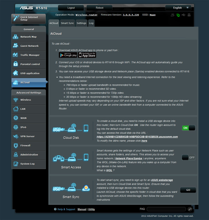
Task: Click the Wireless wifi icon
Action: [16, 100]
